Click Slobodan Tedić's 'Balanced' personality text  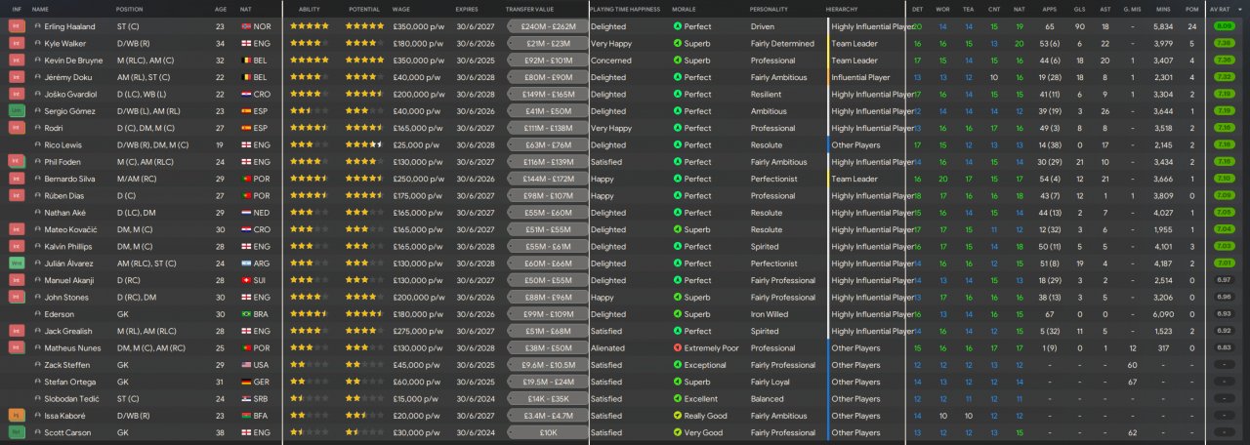point(767,399)
